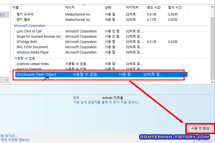Screen dimensions: 215x143
Task: Click the 사용할 수 없음 group header
Action: [25, 58]
